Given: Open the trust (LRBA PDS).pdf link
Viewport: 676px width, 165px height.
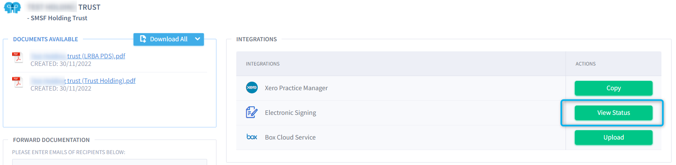Looking at the screenshot, I should click(x=78, y=56).
